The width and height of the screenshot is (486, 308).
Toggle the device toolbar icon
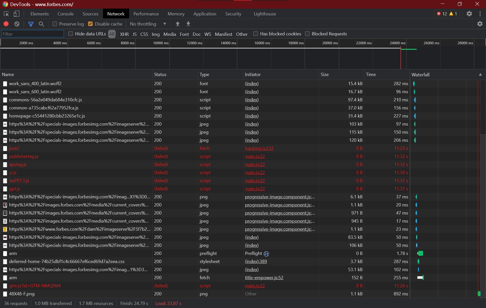coord(16,14)
